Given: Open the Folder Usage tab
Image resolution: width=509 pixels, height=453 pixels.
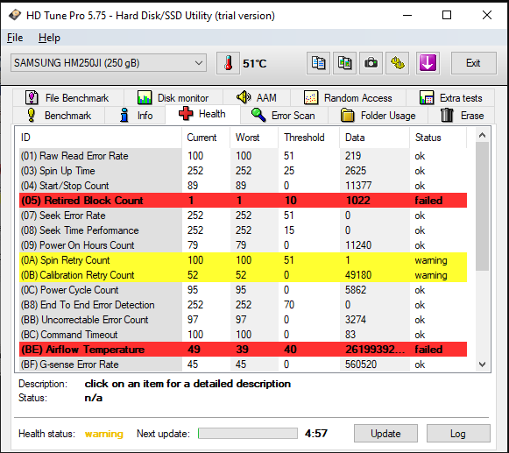Looking at the screenshot, I should [378, 116].
